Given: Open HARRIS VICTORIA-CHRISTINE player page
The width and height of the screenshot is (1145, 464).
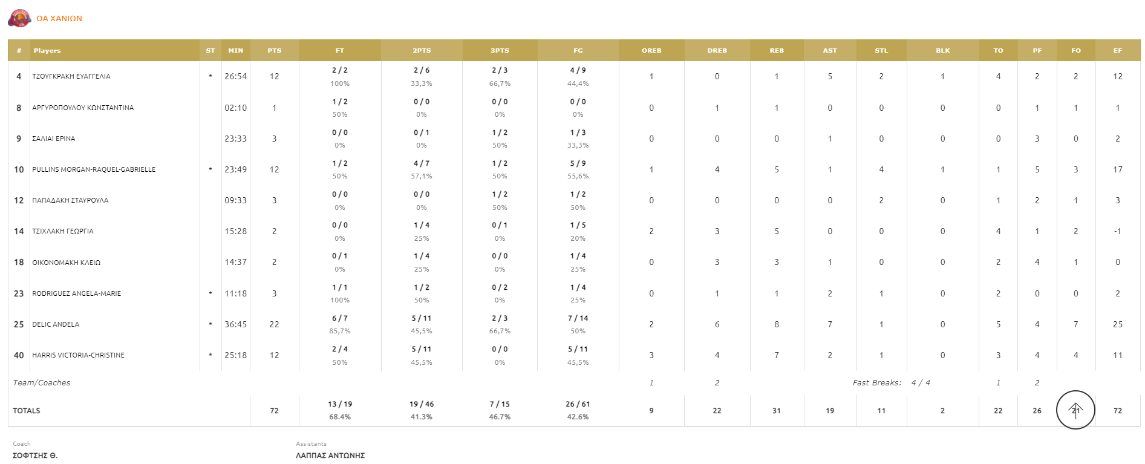Looking at the screenshot, I should 78,356.
